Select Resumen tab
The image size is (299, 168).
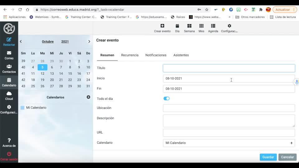[107, 55]
